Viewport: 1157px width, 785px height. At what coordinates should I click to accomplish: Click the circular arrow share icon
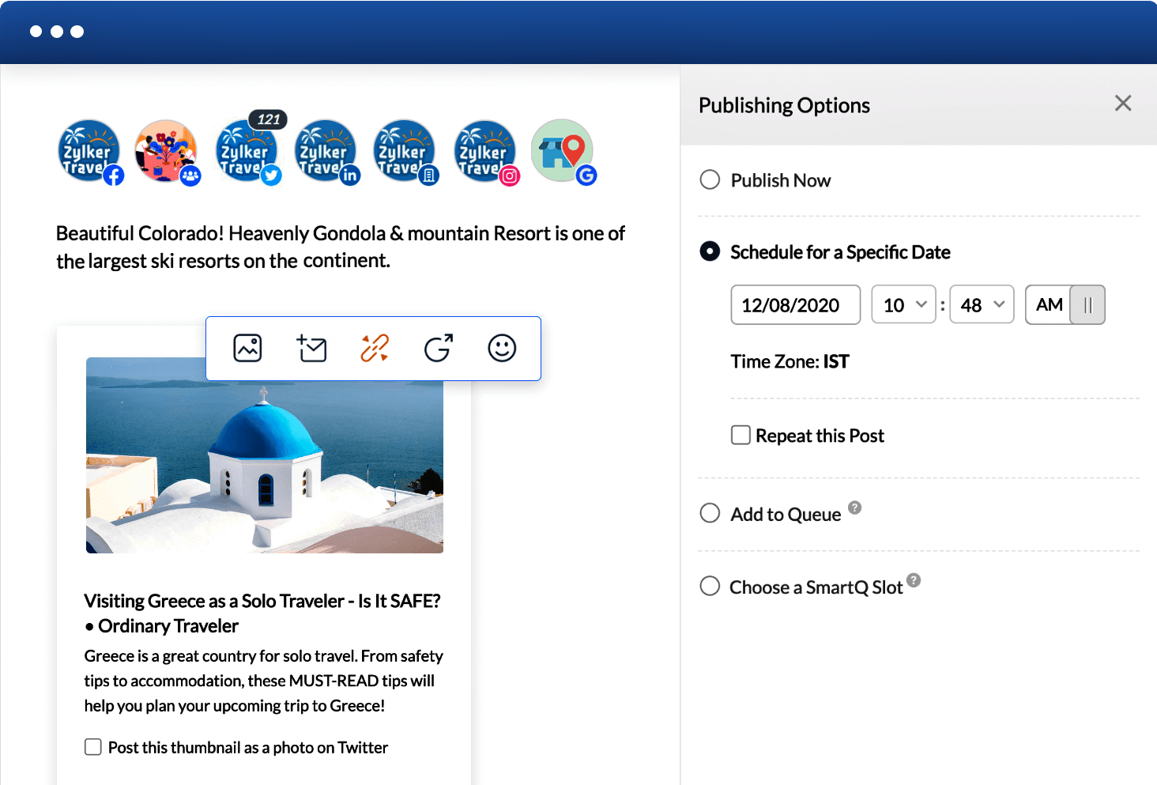[439, 348]
